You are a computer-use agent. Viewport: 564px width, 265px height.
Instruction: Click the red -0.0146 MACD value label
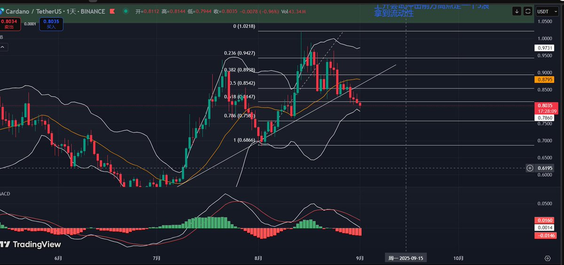pos(545,235)
